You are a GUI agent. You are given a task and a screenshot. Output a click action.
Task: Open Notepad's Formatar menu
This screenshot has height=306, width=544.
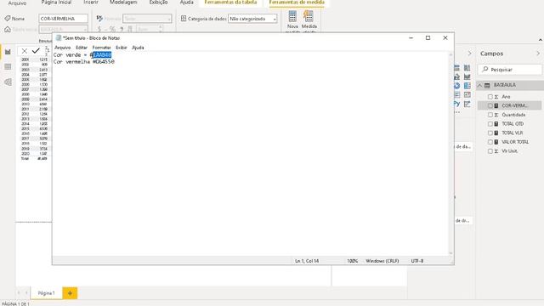click(101, 48)
